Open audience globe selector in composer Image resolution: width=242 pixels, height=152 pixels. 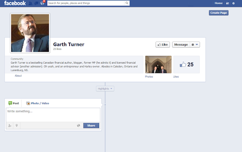(x=79, y=126)
